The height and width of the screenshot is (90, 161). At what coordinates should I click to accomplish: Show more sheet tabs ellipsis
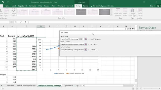pyautogui.click(x=74, y=85)
